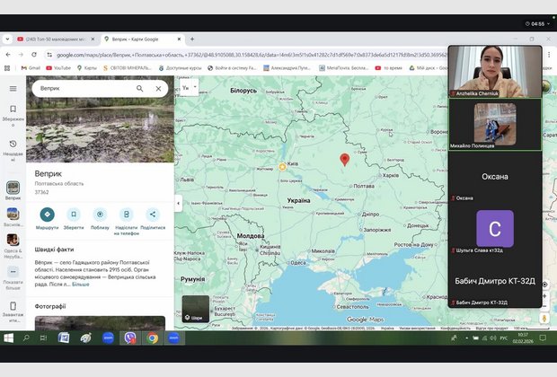This screenshot has height=377, width=557.
Task: Open the Google Maps hamburger menu
Action: 13,89
